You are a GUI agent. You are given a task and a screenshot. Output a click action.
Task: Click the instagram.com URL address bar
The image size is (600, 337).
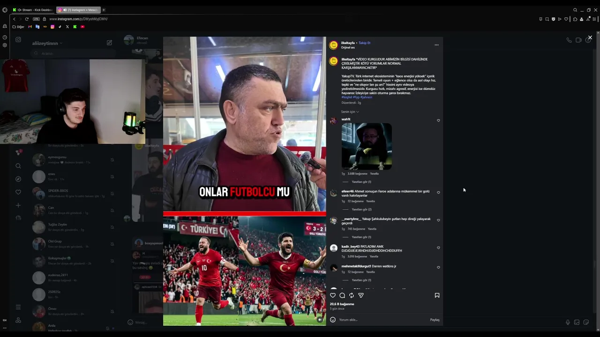pyautogui.click(x=78, y=19)
